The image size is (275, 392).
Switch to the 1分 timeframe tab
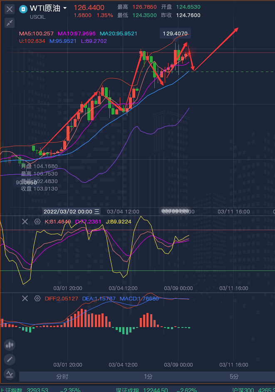[148, 377]
